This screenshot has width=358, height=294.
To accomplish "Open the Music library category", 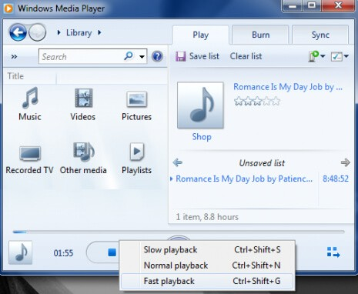I will tap(30, 104).
